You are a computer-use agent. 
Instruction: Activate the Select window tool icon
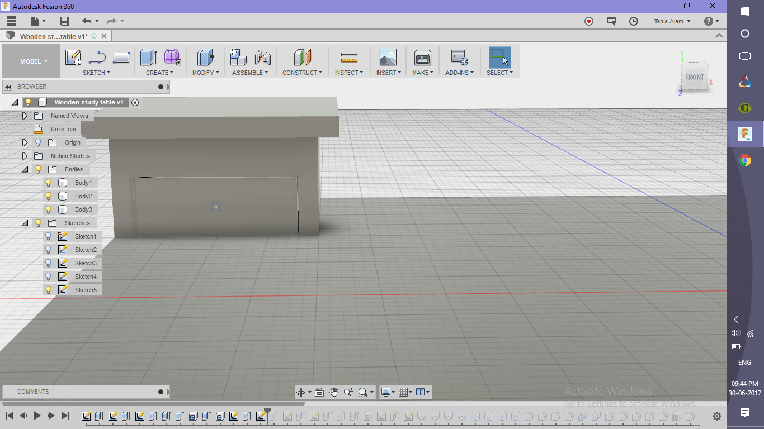pos(499,58)
